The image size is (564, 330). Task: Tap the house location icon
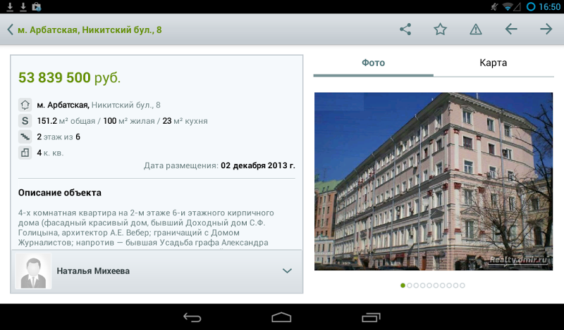click(25, 105)
